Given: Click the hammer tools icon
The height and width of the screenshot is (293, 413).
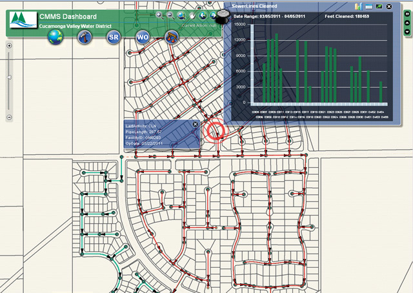Looking at the screenshot, I should pyautogui.click(x=83, y=38).
